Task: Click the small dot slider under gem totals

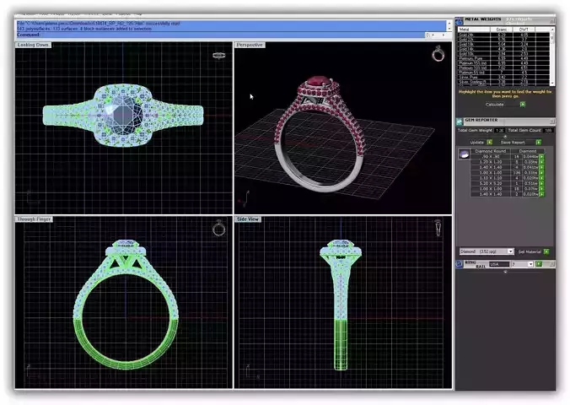Action: [x=505, y=136]
